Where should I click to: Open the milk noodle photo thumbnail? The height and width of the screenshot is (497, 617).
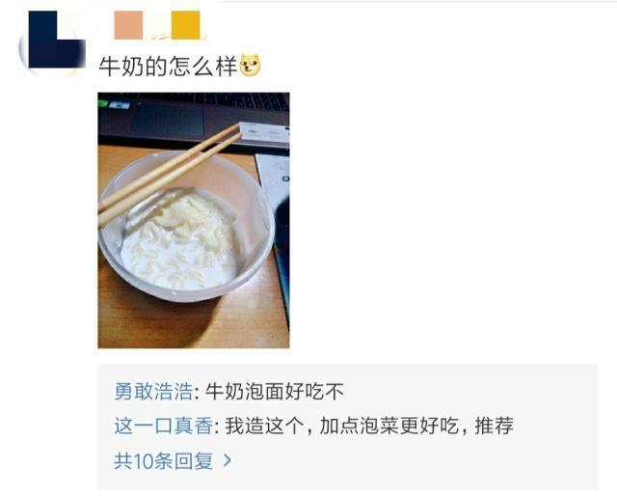pyautogui.click(x=194, y=220)
